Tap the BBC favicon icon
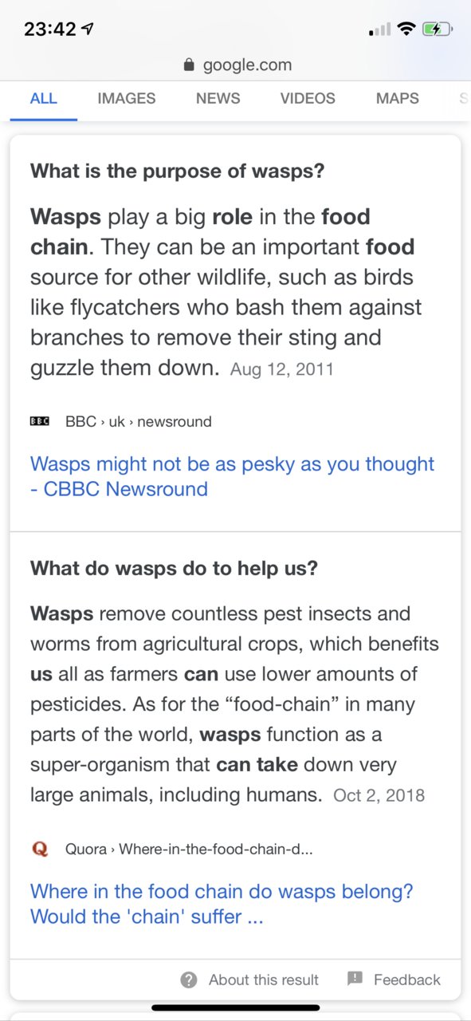Screen dimensions: 471x1021 40,421
